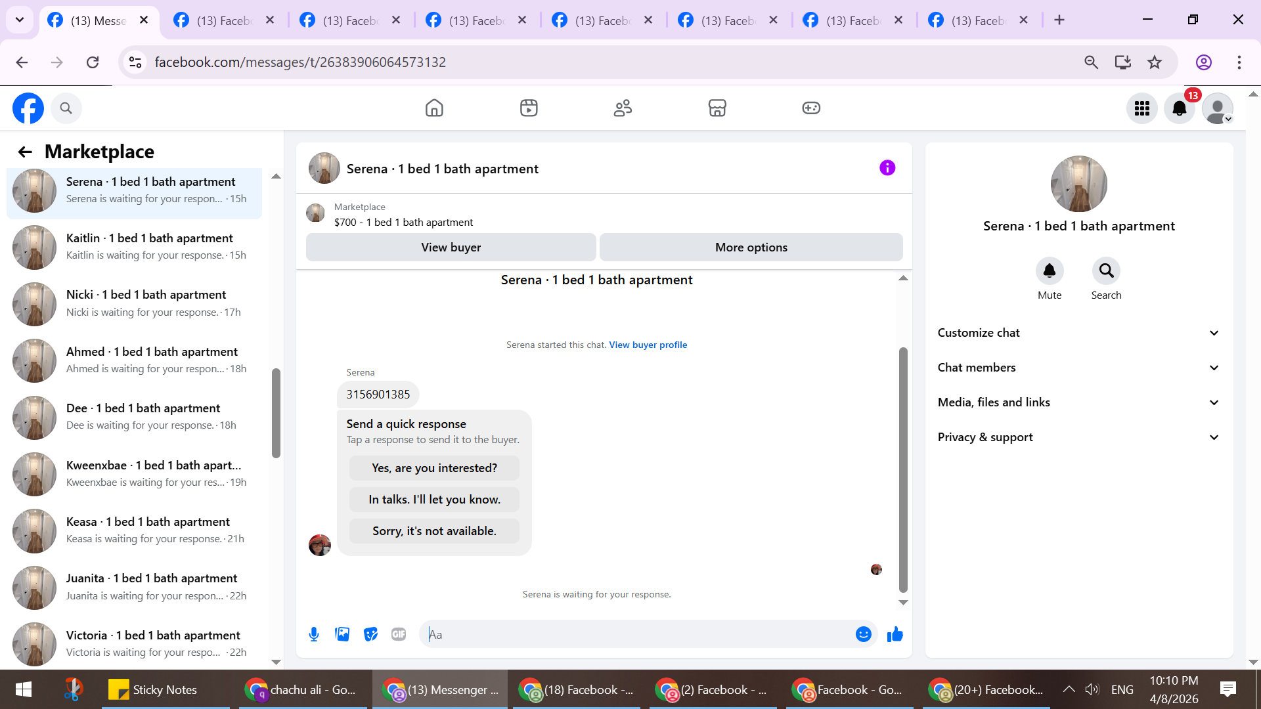This screenshot has width=1261, height=709.
Task: Open the sticker picker icon
Action: [x=370, y=634]
